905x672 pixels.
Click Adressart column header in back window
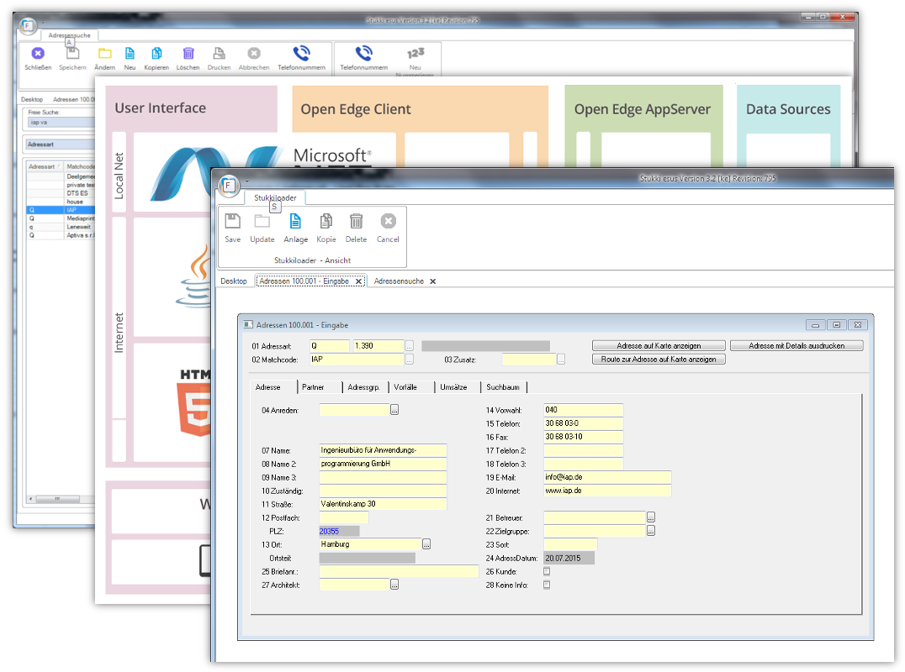tap(45, 166)
